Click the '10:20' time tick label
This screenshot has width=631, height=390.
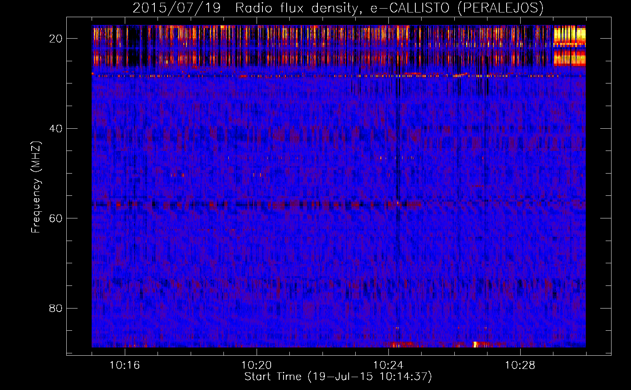point(256,365)
